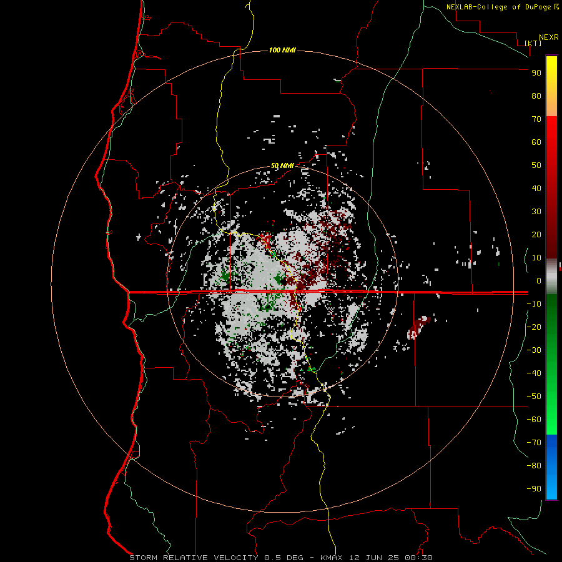
Task: Click the -90 value on velocity scale
Action: point(534,489)
